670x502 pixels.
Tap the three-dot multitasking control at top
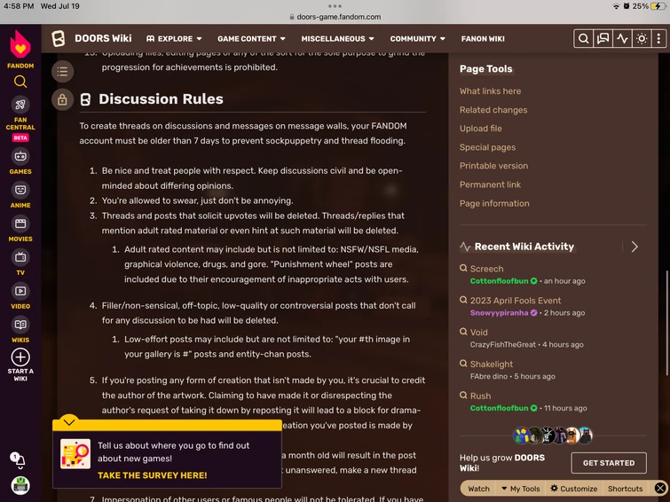coord(335,6)
